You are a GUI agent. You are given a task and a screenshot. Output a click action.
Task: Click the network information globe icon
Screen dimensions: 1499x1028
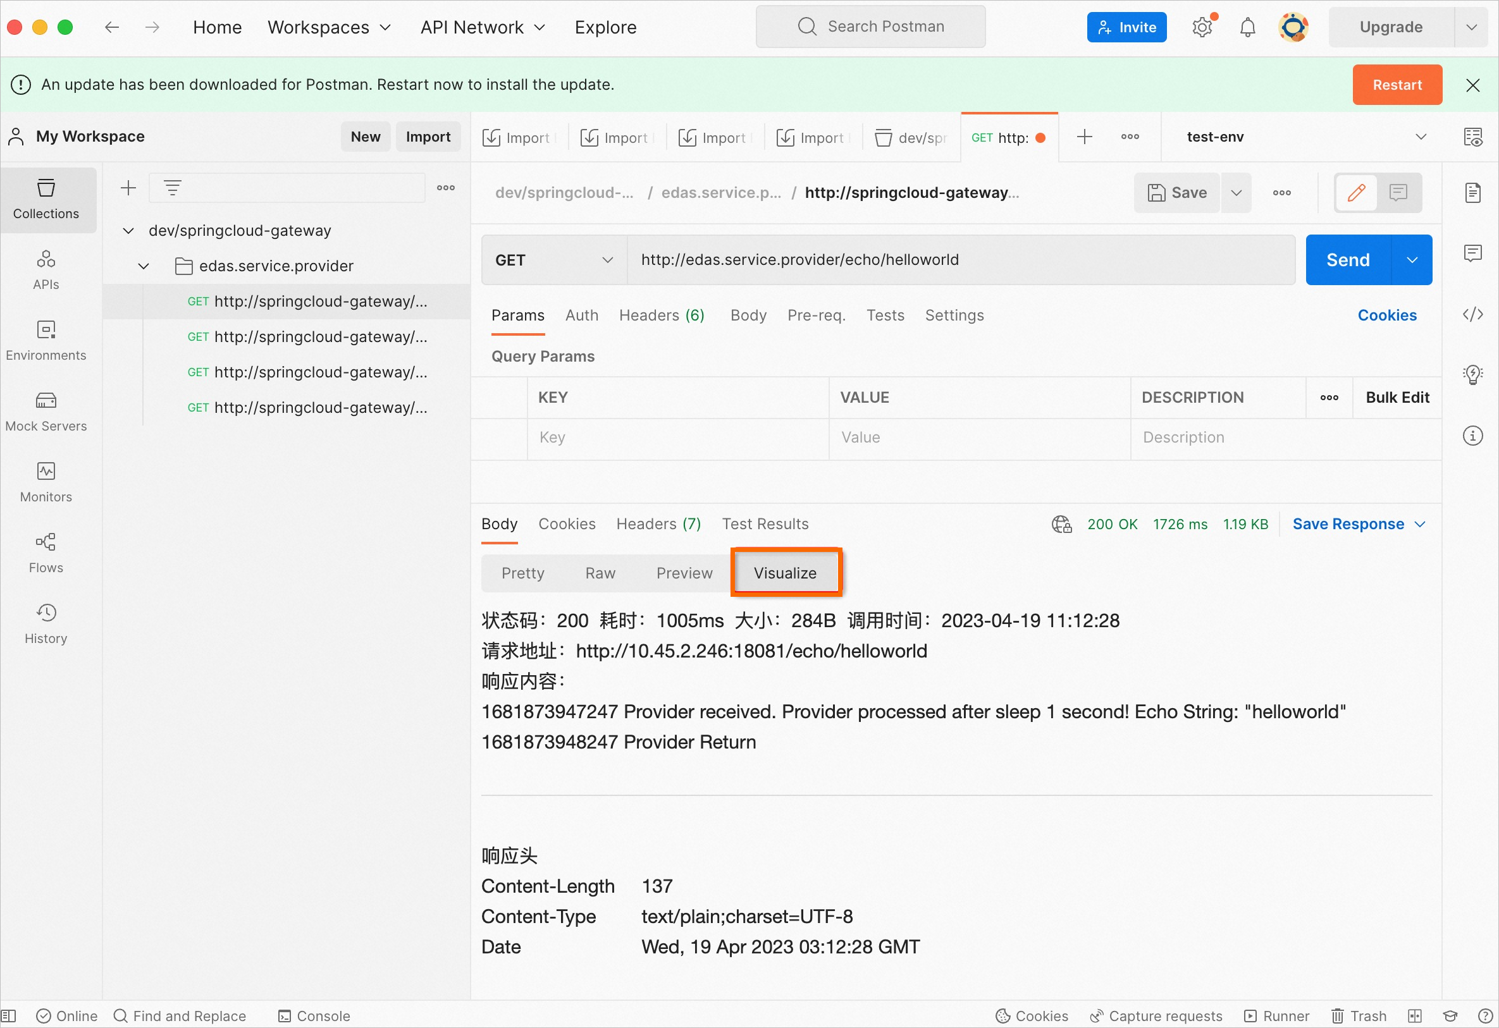pyautogui.click(x=1062, y=524)
